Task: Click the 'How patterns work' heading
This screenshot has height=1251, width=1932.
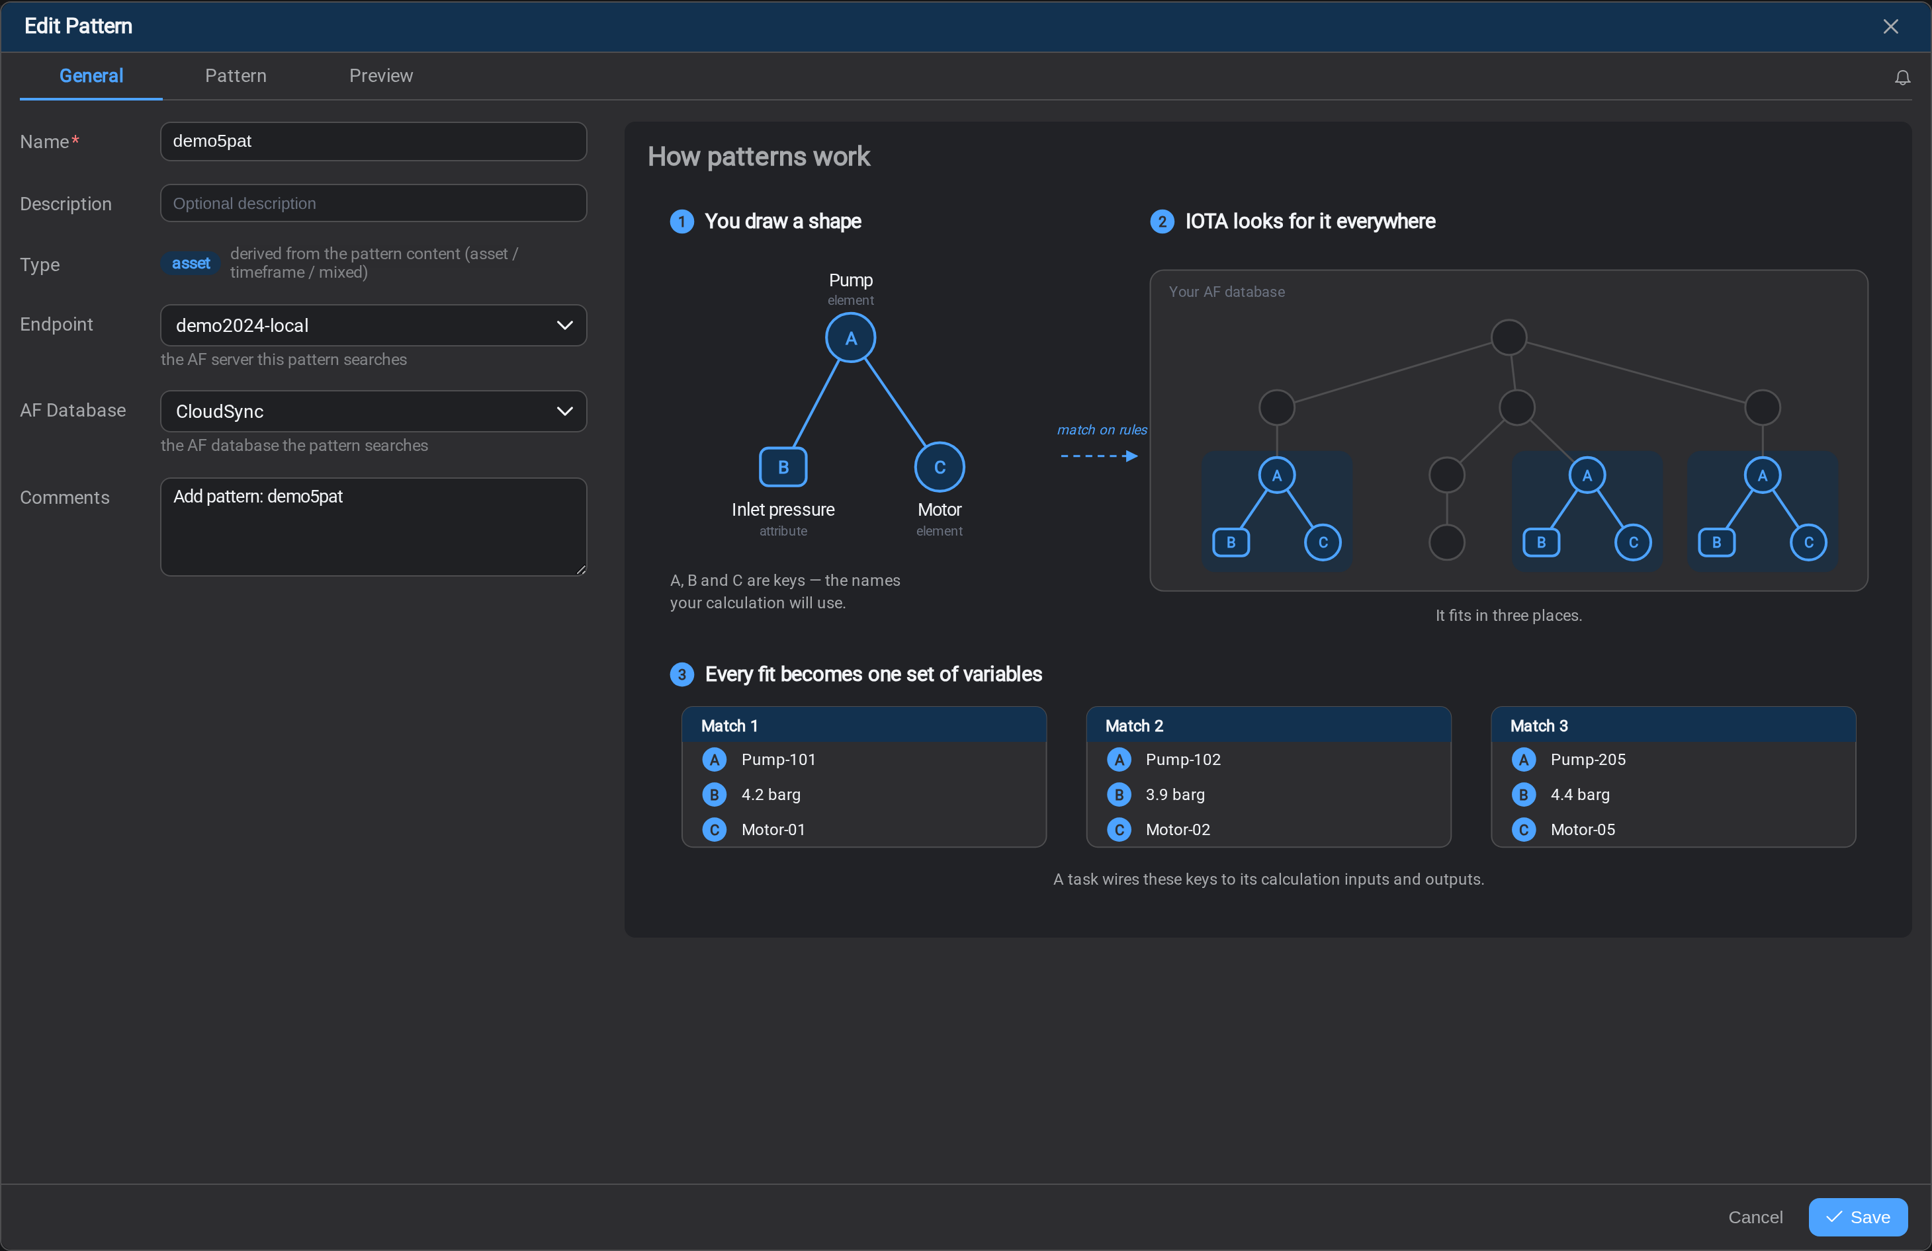Action: click(758, 156)
